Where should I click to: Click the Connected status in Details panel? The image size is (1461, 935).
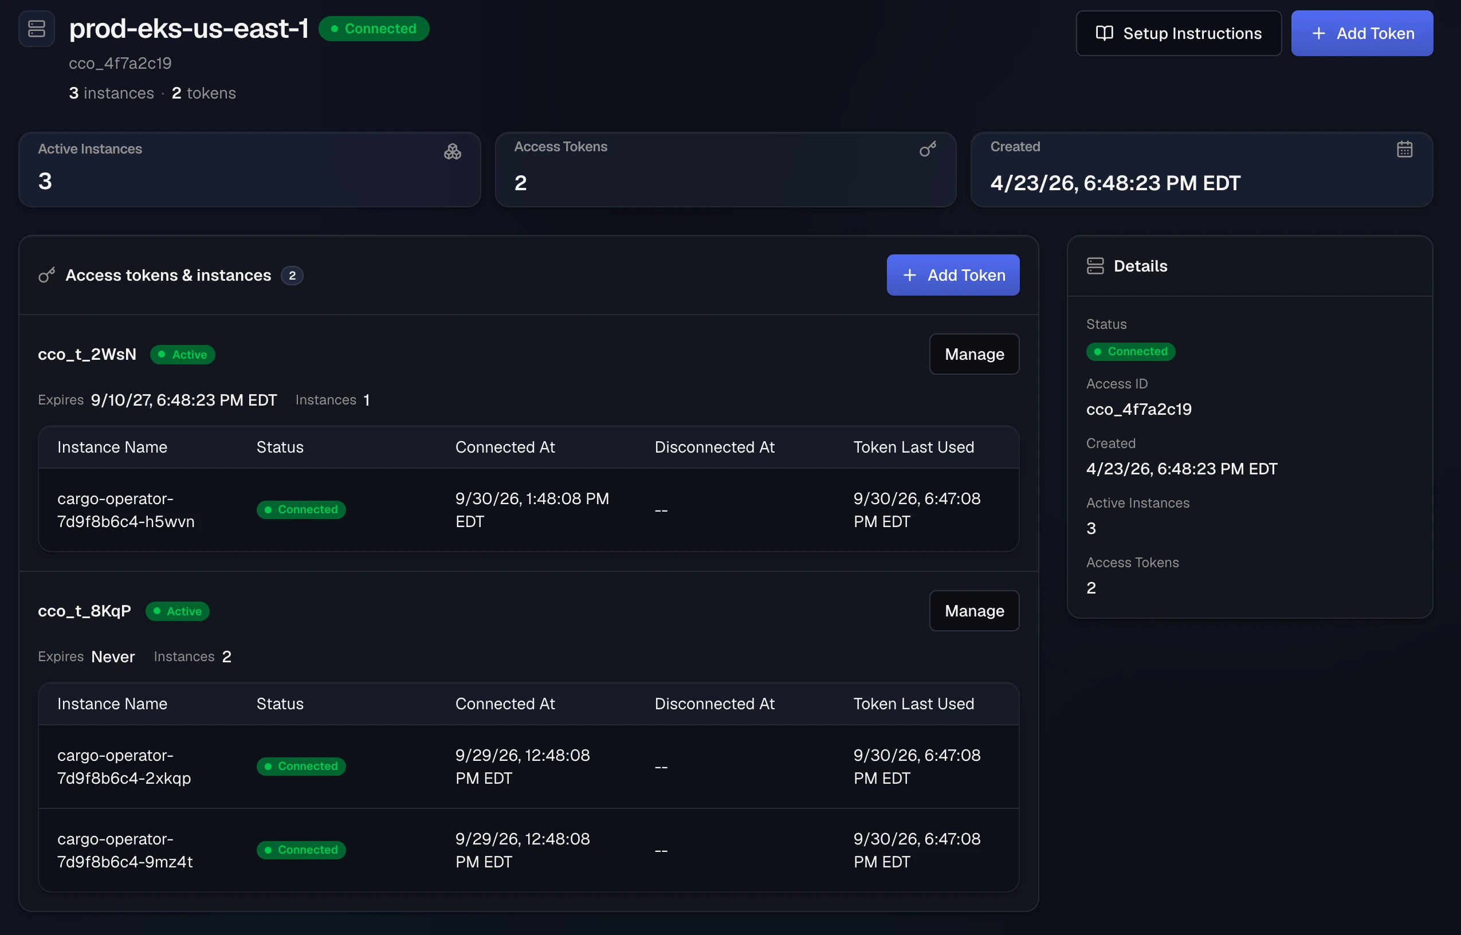(x=1130, y=352)
